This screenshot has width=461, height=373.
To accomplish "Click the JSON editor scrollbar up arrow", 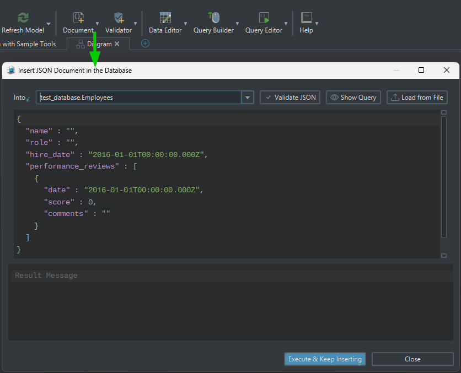I will 444,112.
